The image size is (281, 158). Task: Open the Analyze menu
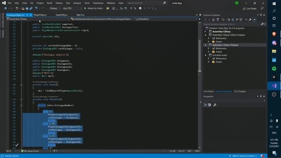(x=77, y=3)
